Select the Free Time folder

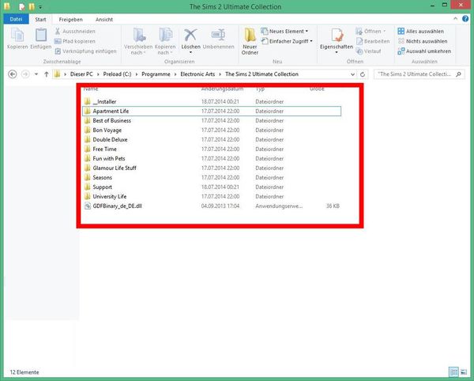tap(212, 149)
